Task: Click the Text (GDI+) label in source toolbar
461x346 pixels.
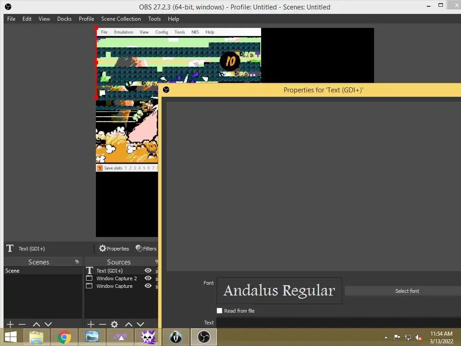Action: pyautogui.click(x=32, y=249)
